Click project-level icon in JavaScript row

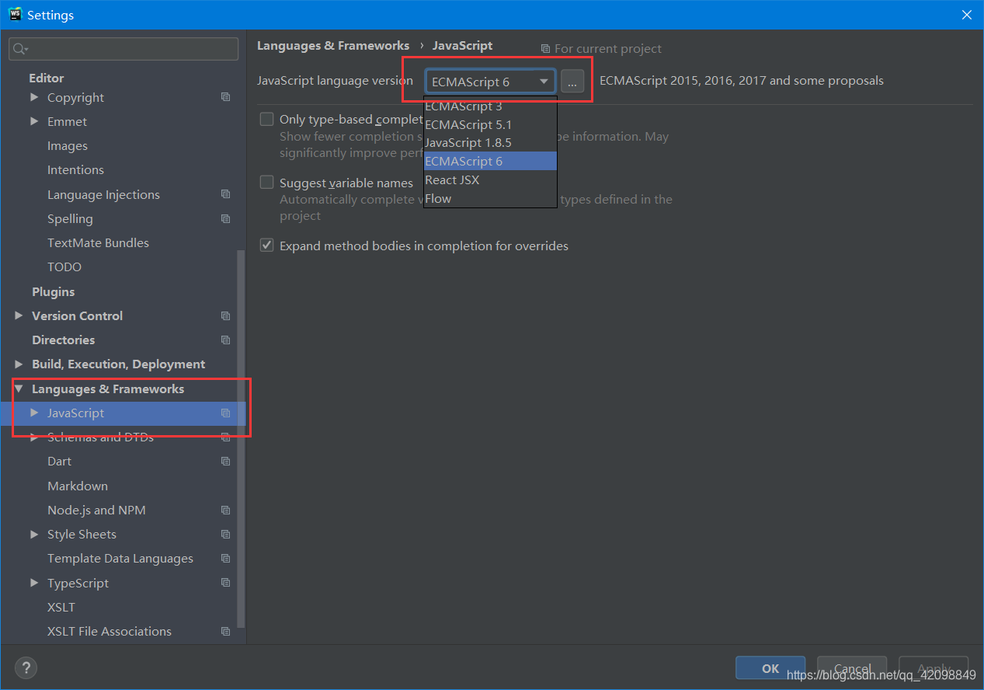coord(225,413)
